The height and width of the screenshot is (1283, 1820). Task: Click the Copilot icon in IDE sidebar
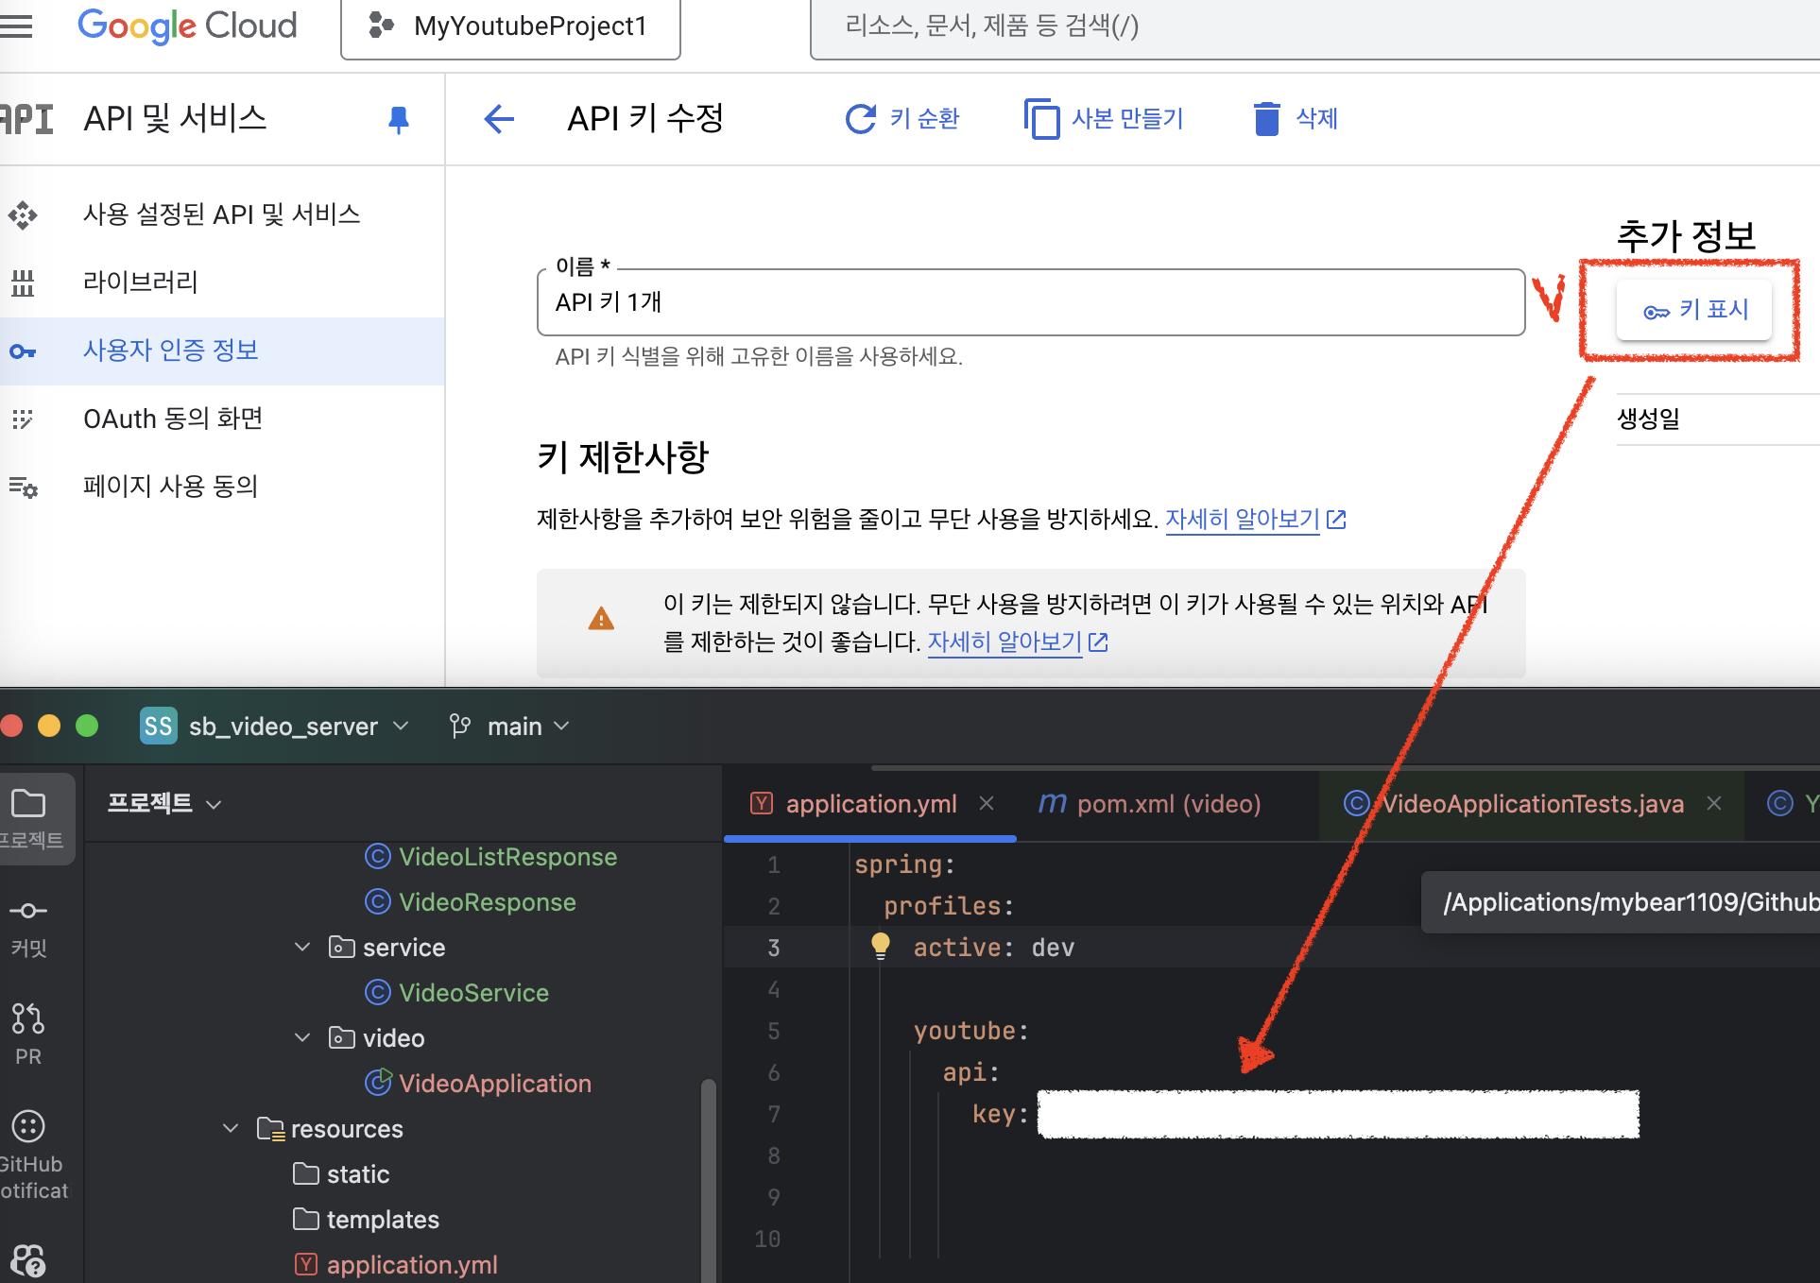coord(28,1260)
